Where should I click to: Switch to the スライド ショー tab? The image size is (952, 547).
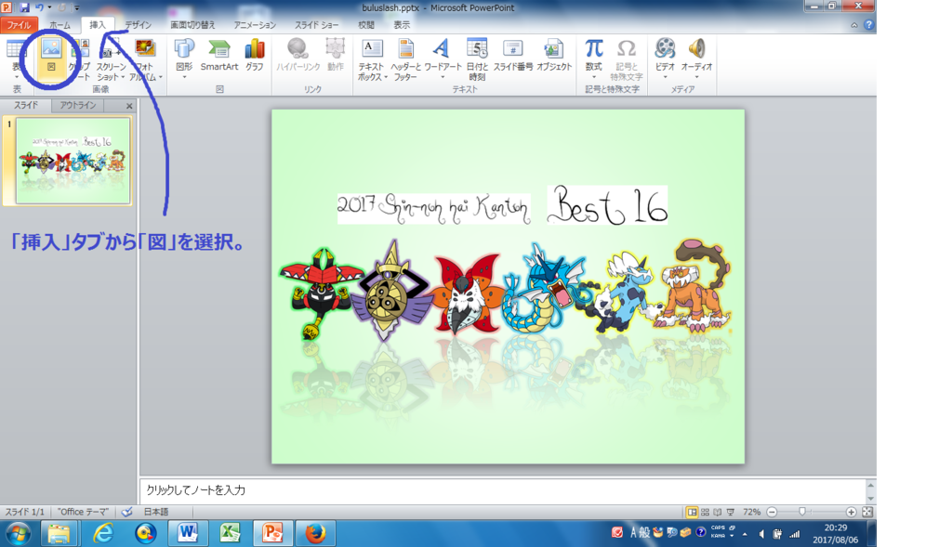coord(317,25)
